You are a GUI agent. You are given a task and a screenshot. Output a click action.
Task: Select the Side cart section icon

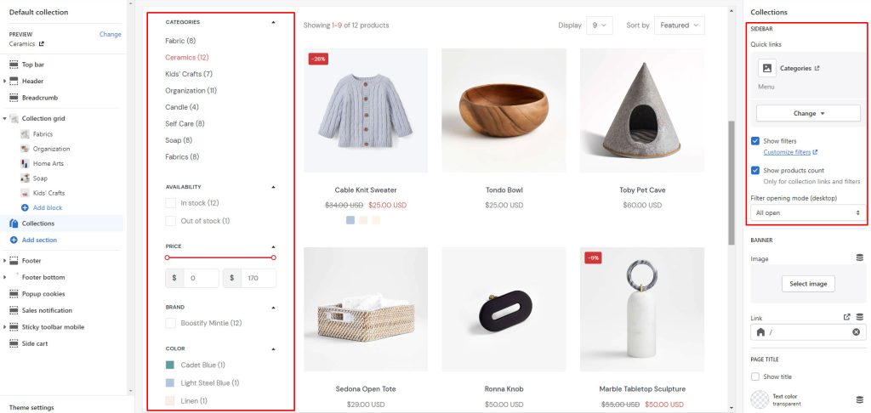click(x=14, y=343)
